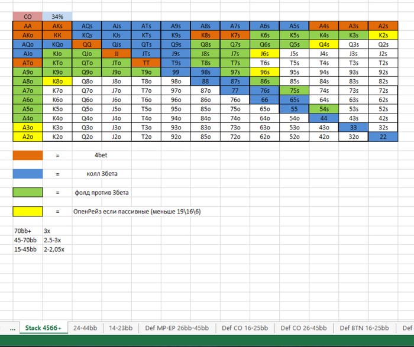Image resolution: width=414 pixels, height=347 pixels.
Task: Select the KK pair cell
Action: pyautogui.click(x=57, y=35)
